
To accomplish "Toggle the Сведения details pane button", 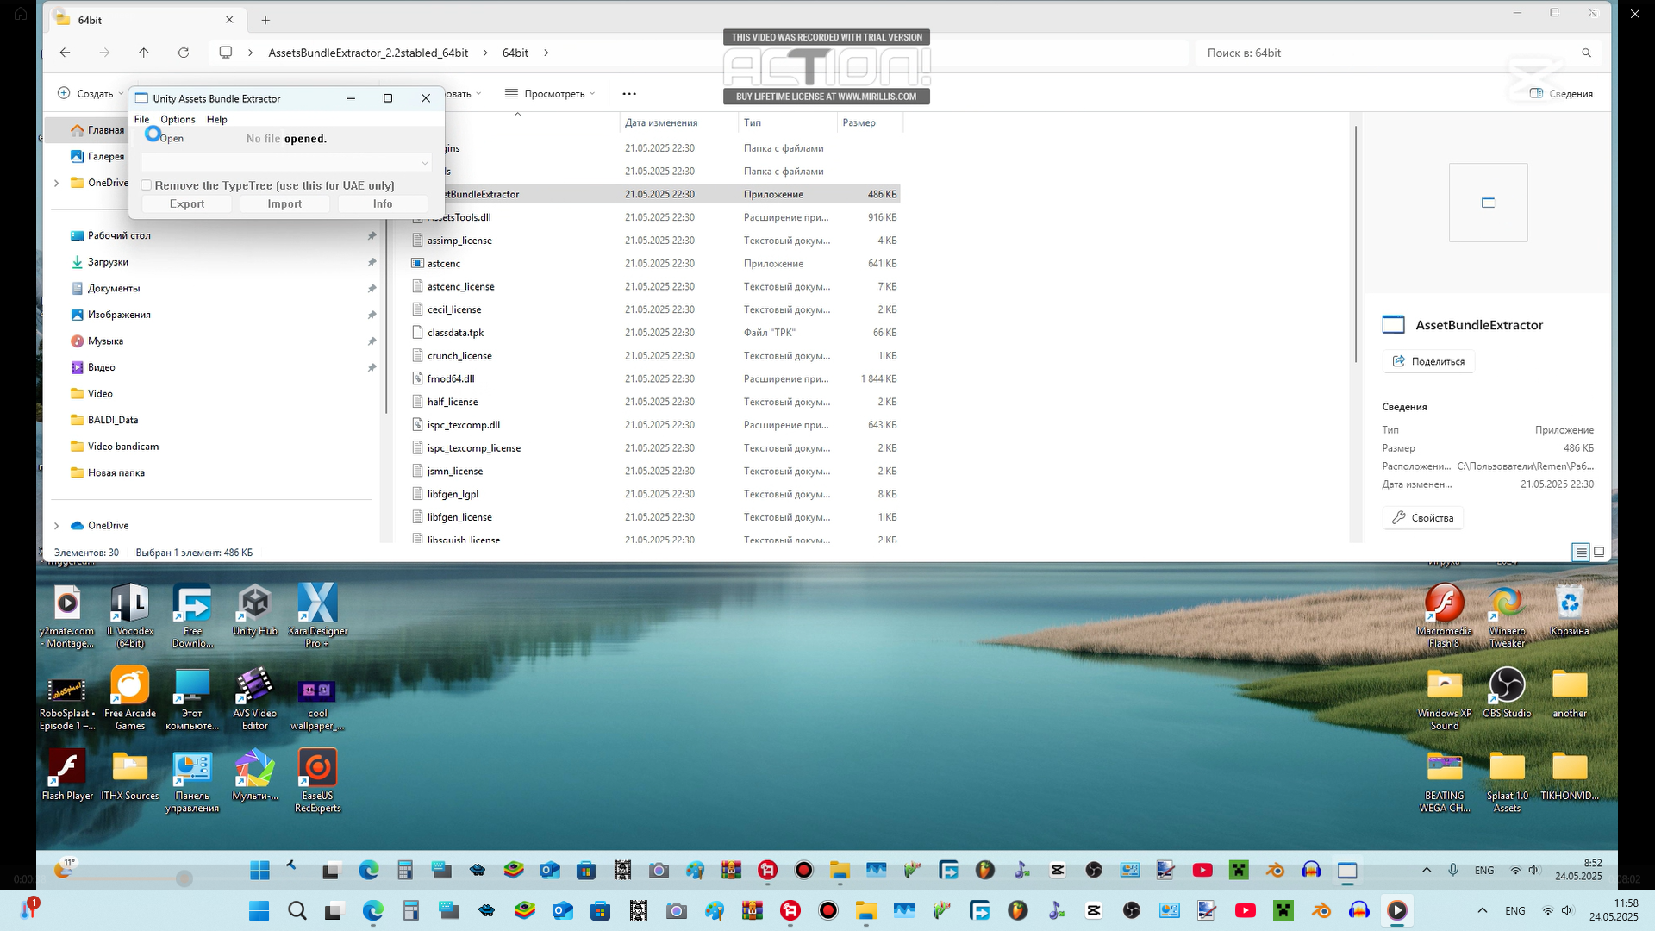I will 1561,94.
